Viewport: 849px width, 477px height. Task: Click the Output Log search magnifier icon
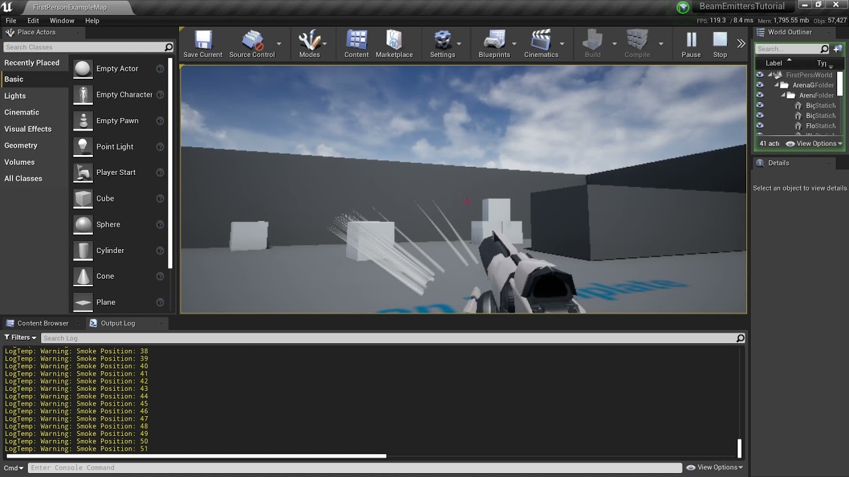coord(740,338)
